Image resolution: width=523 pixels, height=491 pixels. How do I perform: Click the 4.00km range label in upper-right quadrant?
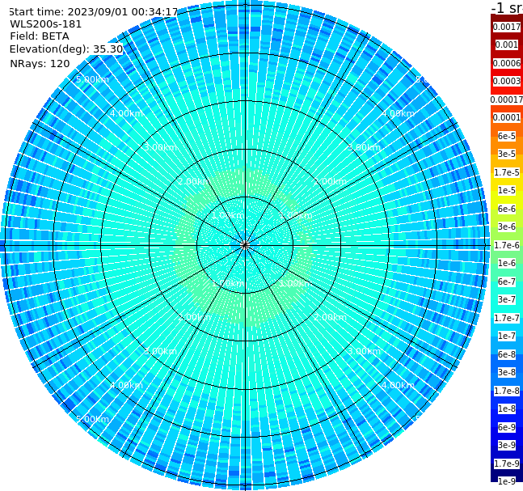398,113
